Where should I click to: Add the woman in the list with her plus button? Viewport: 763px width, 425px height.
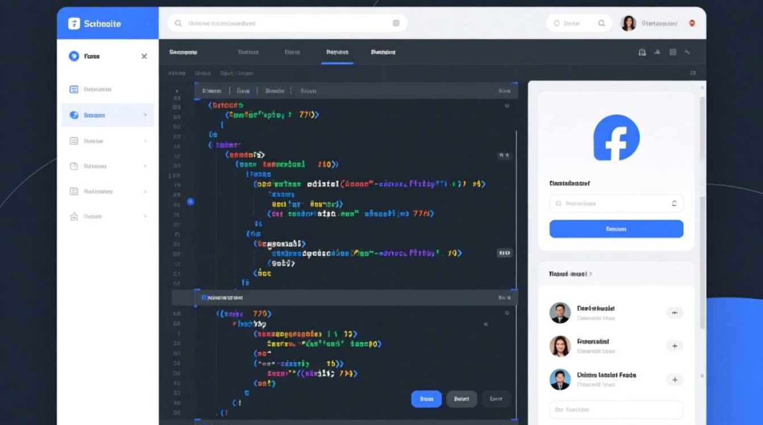(x=674, y=346)
